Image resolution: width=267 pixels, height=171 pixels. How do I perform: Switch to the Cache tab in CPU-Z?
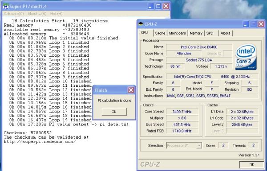(x=160, y=33)
